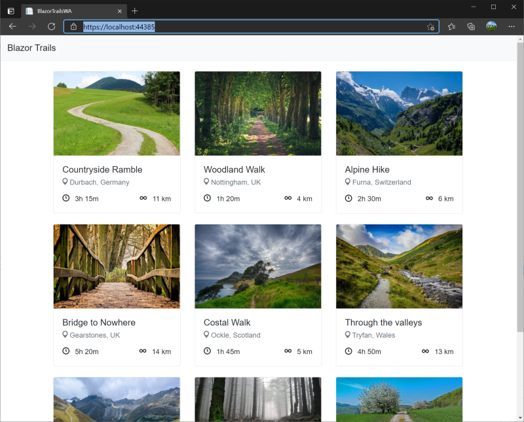Click the Through the valleys title
This screenshot has width=524, height=422.
[383, 323]
